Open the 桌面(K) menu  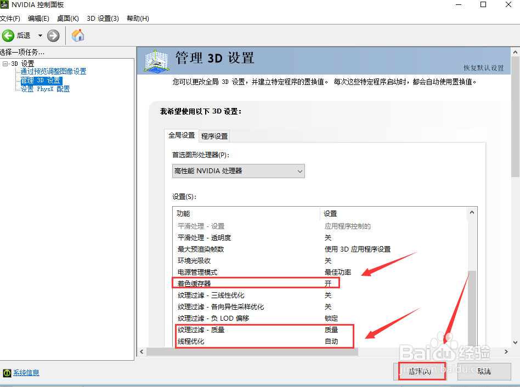point(67,19)
